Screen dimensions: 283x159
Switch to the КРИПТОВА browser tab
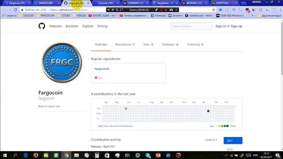[x=224, y=3]
